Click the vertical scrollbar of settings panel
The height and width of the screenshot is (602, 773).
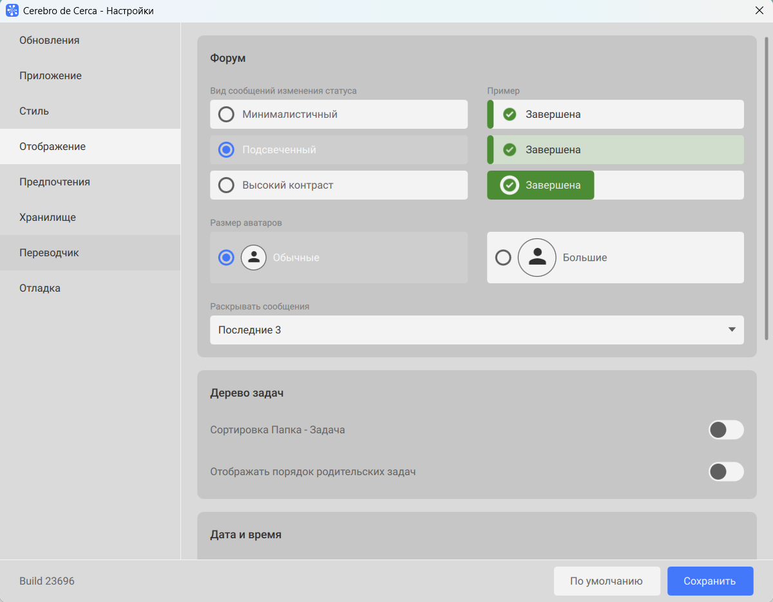[x=766, y=188]
